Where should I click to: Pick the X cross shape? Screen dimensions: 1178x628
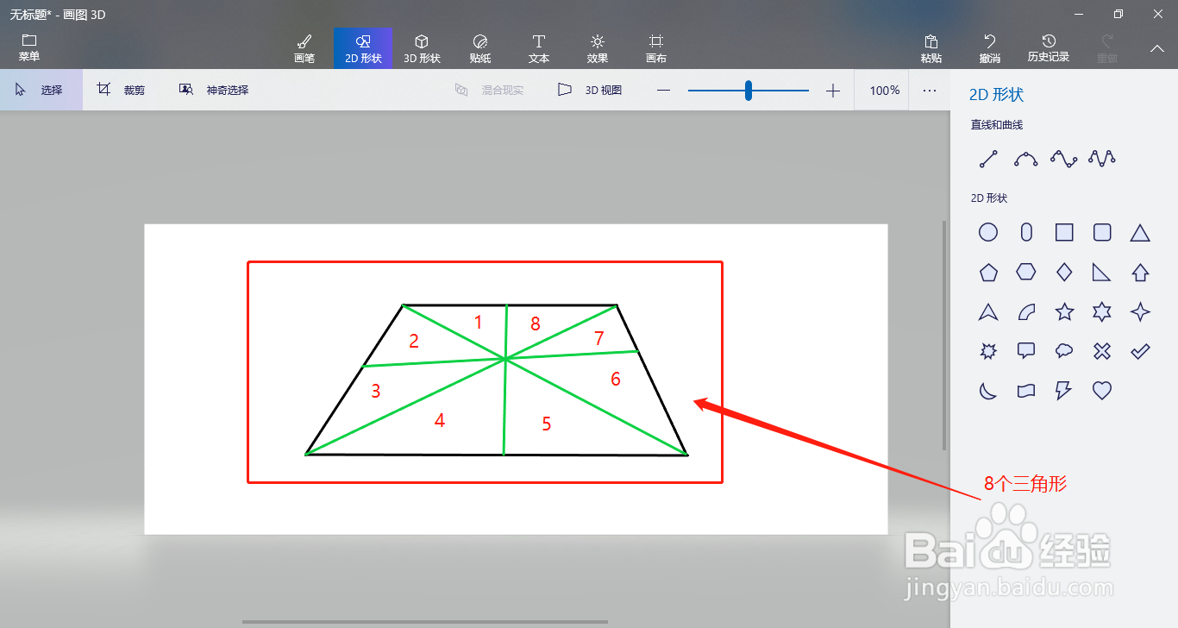[1102, 351]
